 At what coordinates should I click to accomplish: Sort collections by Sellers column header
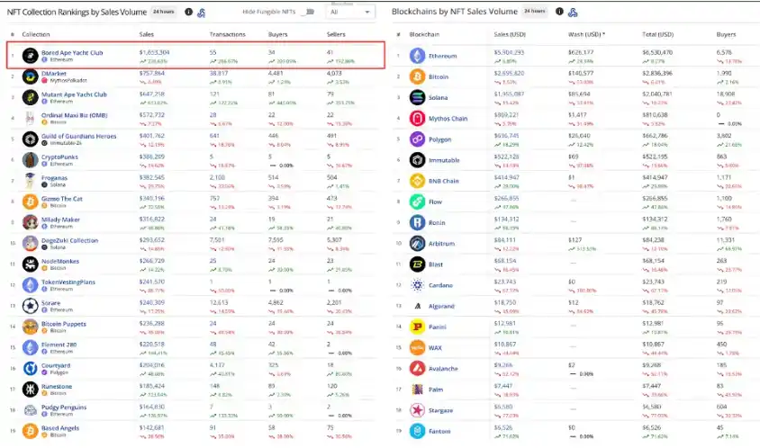[336, 34]
